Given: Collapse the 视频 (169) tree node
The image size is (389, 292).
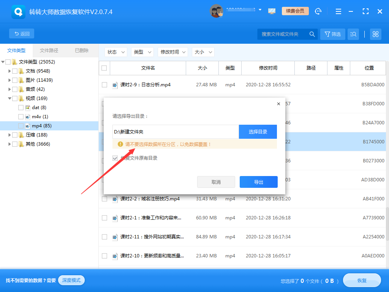Looking at the screenshot, I should tap(9, 98).
